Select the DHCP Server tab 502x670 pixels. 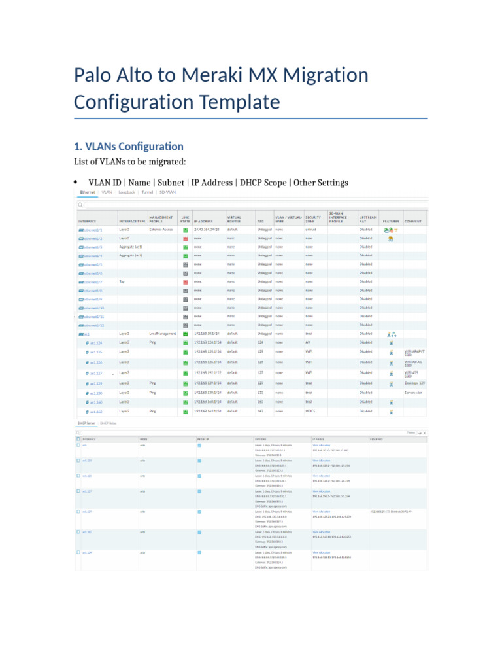(86, 423)
